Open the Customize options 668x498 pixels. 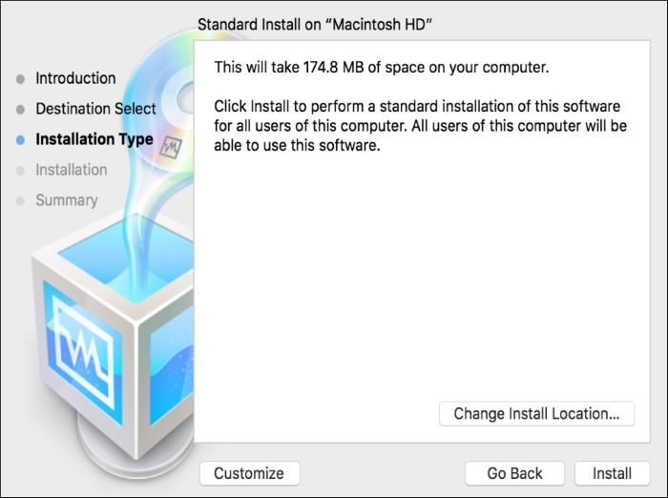(248, 473)
